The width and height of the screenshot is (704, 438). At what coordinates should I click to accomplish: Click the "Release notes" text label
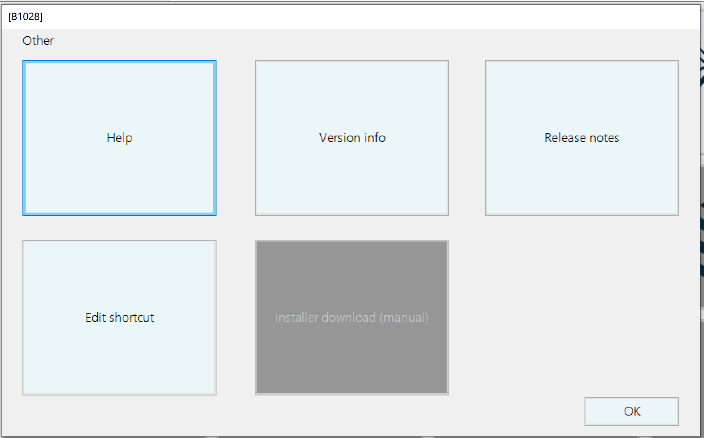tap(582, 138)
